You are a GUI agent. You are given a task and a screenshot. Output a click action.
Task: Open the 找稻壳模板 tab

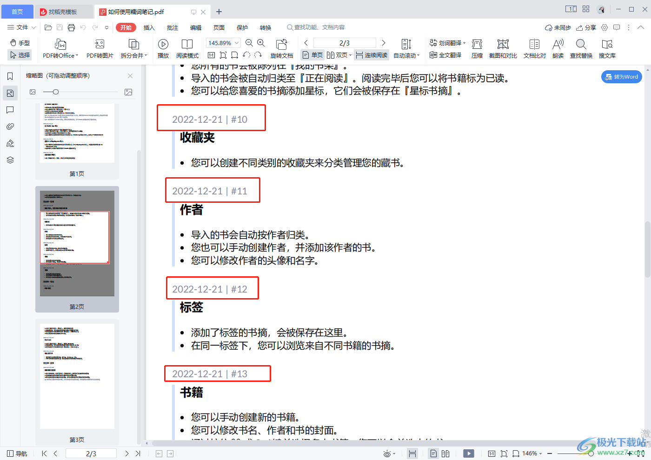tap(64, 12)
